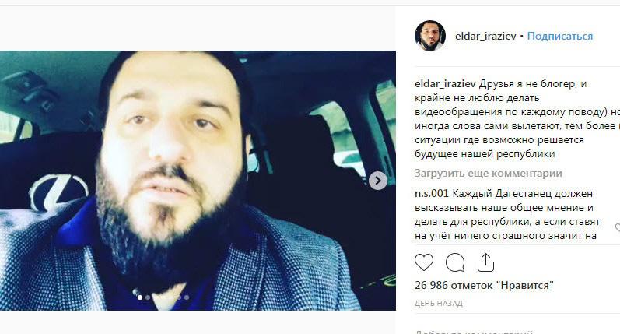Go to next slide with carousel arrow

(x=378, y=181)
